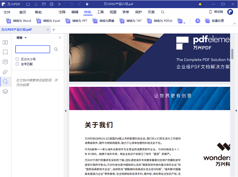Expand the 搜索 dropdown arrow
The height and width of the screenshot is (177, 238).
coord(26,38)
